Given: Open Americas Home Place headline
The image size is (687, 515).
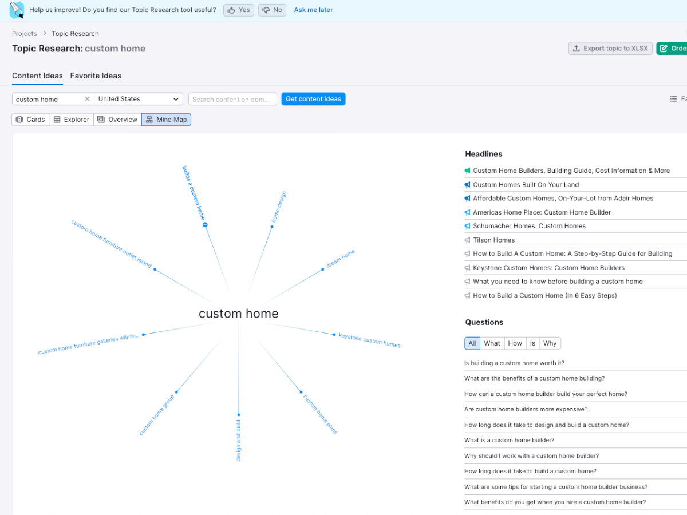Looking at the screenshot, I should tap(542, 212).
